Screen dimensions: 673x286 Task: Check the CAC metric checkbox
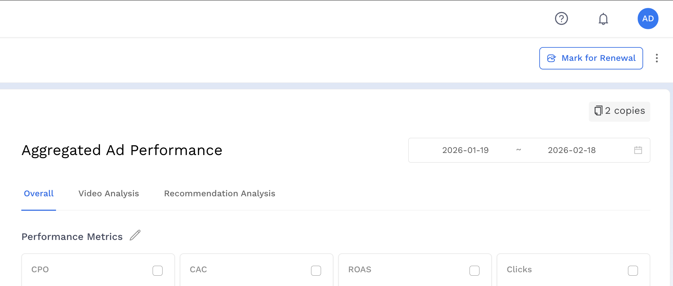pos(316,271)
